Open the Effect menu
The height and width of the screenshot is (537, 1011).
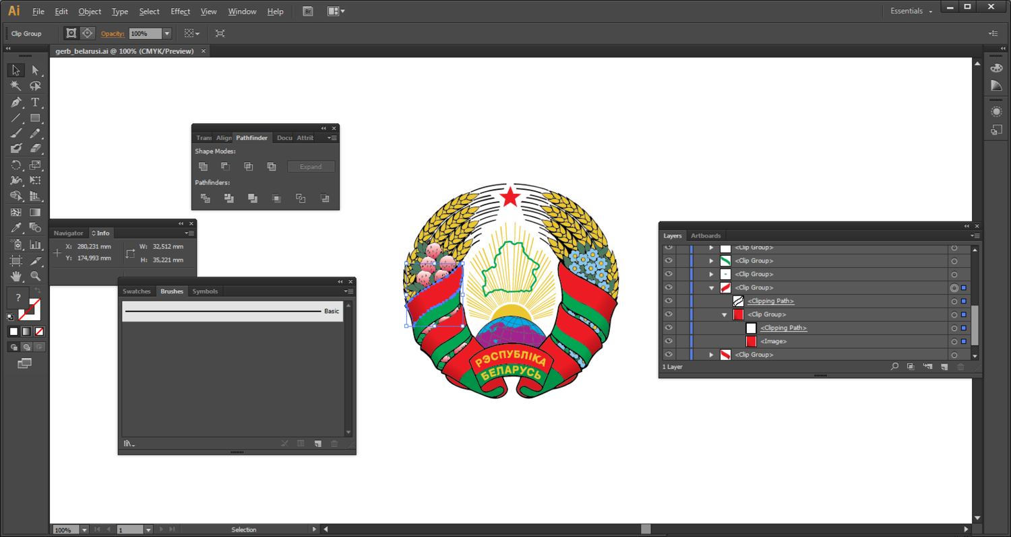pos(180,11)
